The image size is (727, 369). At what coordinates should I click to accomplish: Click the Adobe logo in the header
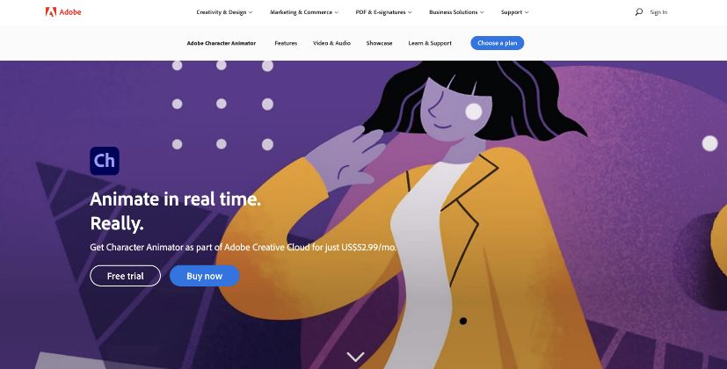coord(50,12)
